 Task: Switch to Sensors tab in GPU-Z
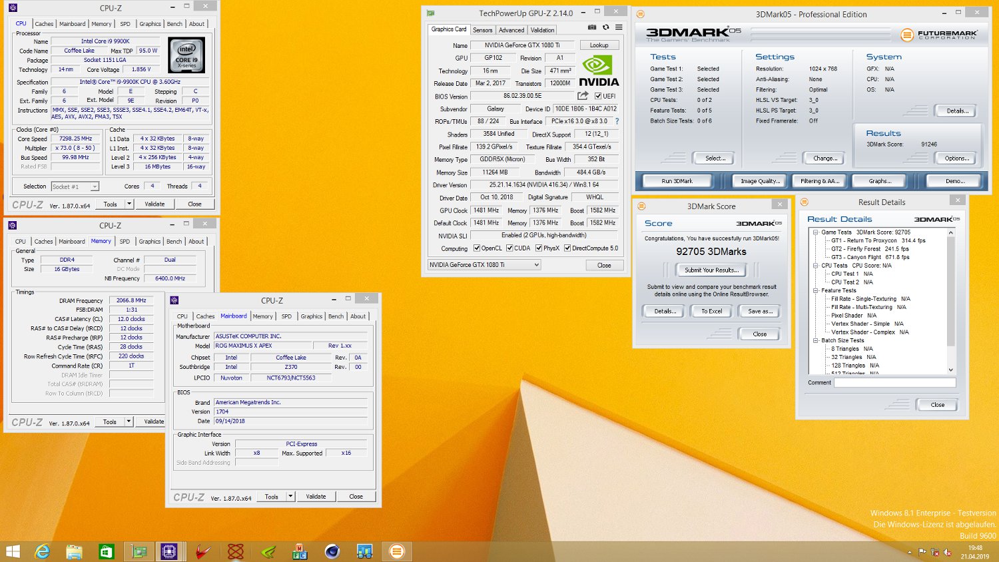[x=482, y=30]
